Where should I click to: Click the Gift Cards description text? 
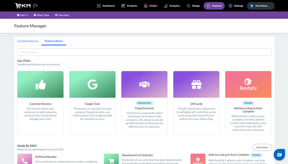pos(196,114)
